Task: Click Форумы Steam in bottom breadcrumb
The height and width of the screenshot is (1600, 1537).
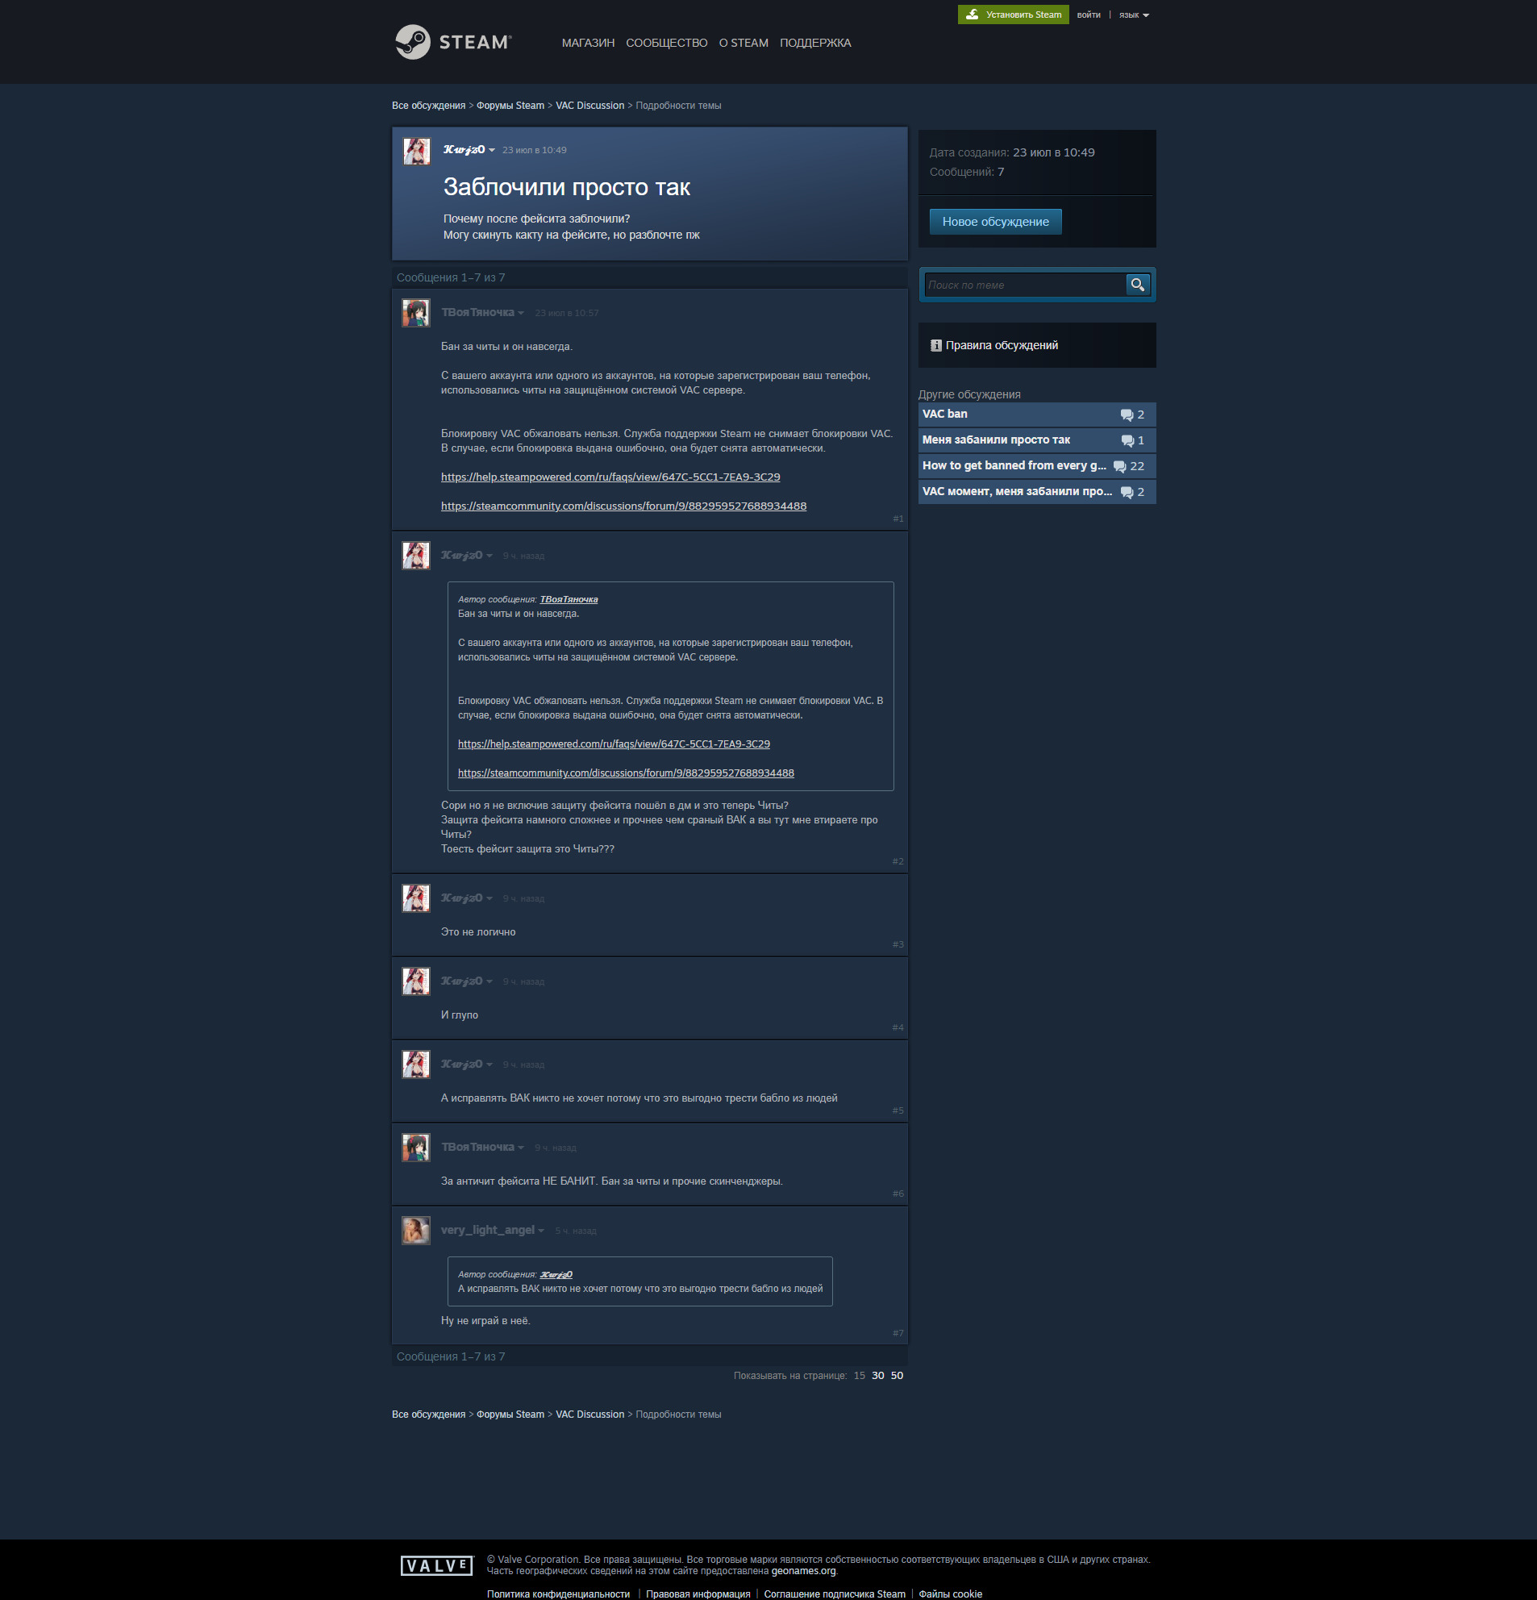Action: tap(510, 1414)
